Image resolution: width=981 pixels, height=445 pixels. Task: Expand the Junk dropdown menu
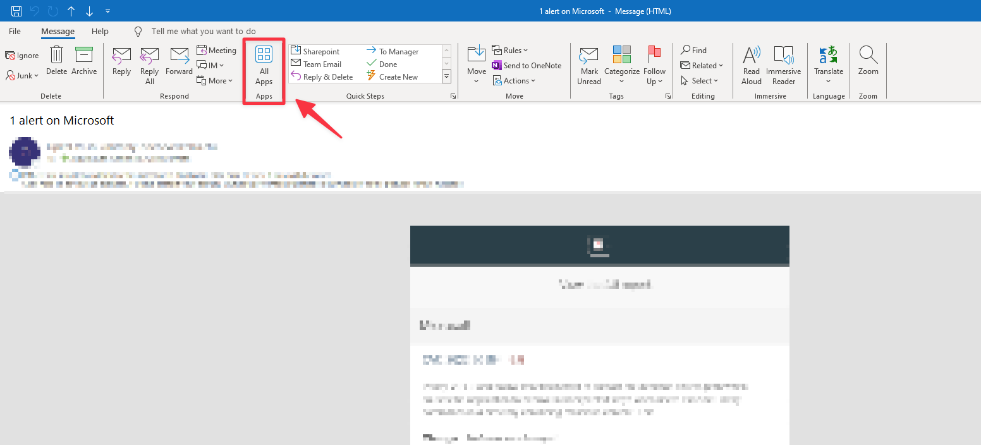23,76
